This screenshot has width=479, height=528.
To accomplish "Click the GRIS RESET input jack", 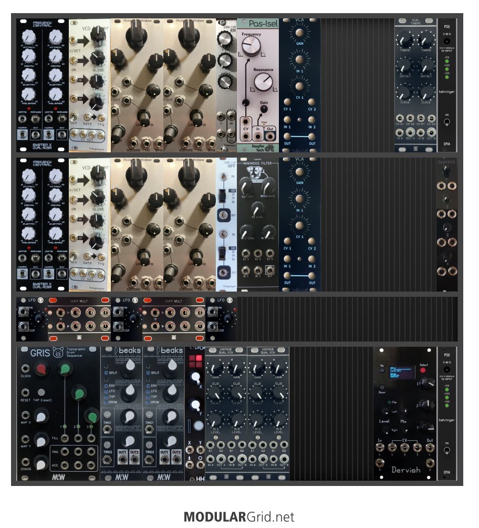I will (x=25, y=392).
